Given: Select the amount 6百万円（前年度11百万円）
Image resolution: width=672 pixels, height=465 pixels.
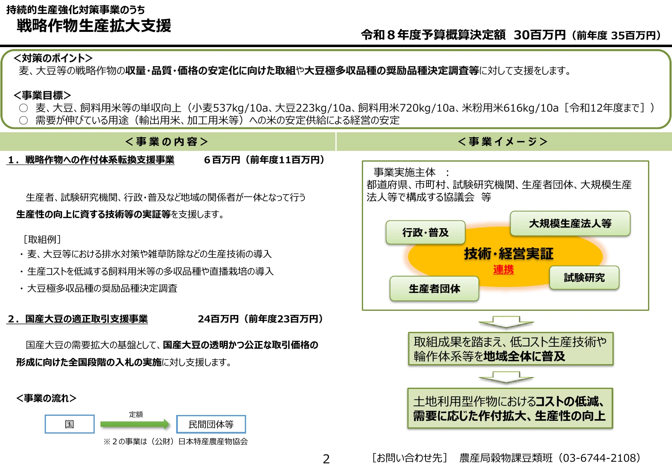Looking at the screenshot, I should pyautogui.click(x=265, y=160).
